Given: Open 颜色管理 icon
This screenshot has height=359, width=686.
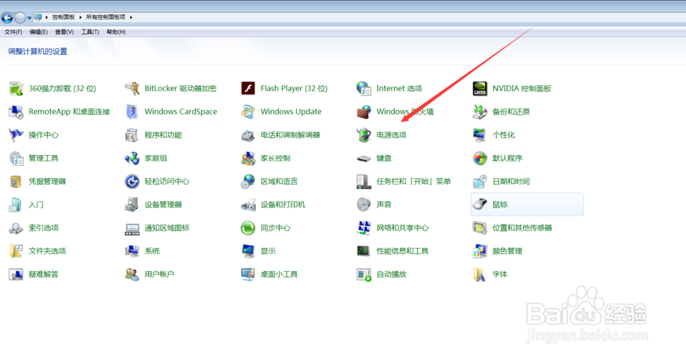Looking at the screenshot, I should tap(480, 251).
